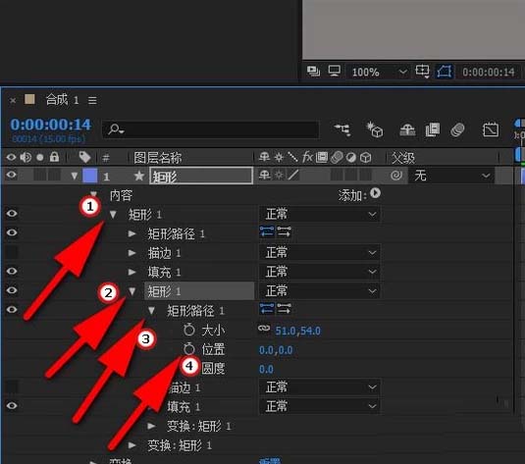Hide the highlighted 矩形 1 group eye
Screen dimensions: 525x464
[12, 290]
